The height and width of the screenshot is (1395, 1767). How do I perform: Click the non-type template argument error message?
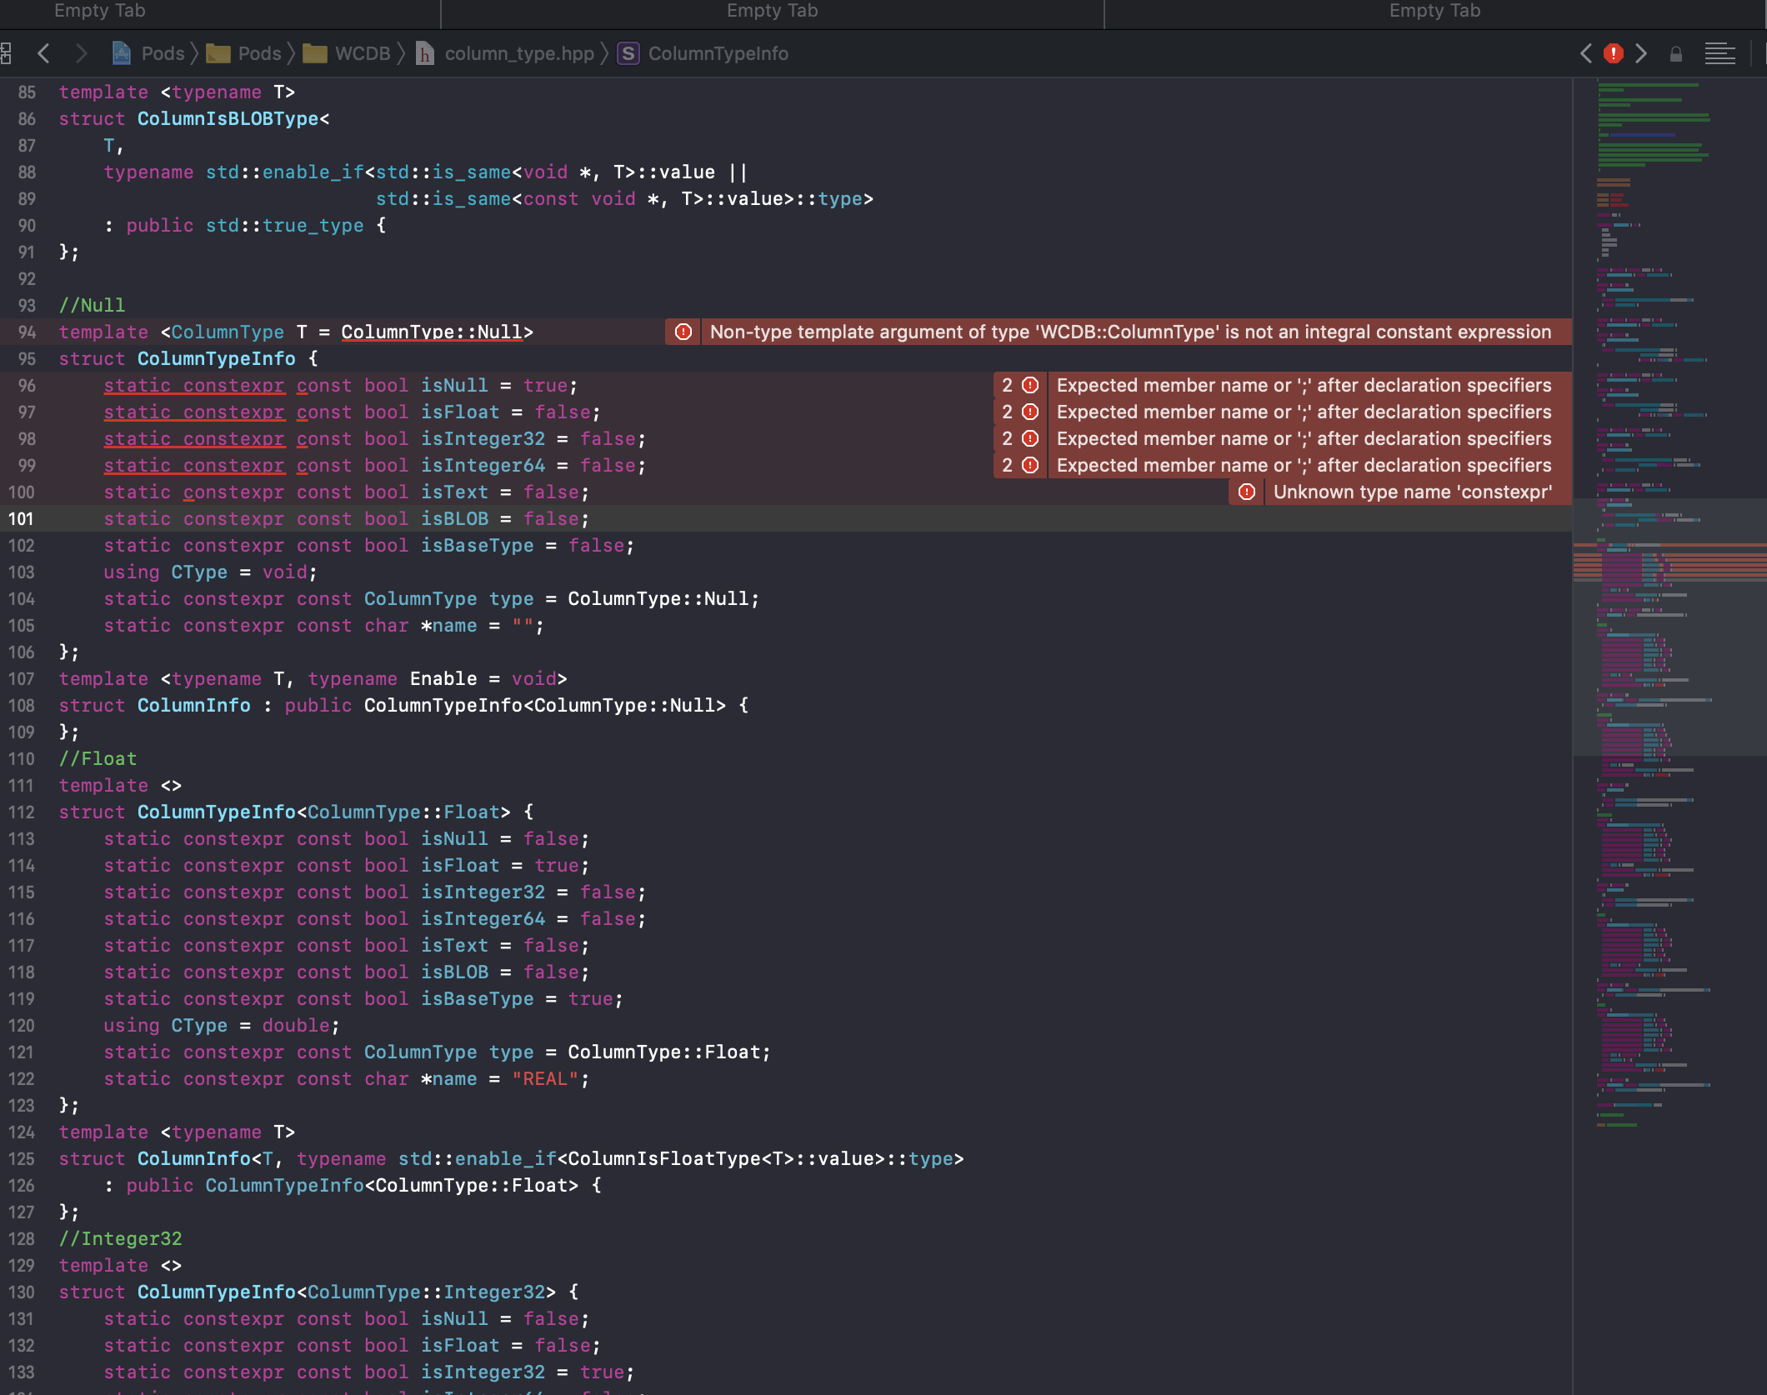pyautogui.click(x=1130, y=332)
